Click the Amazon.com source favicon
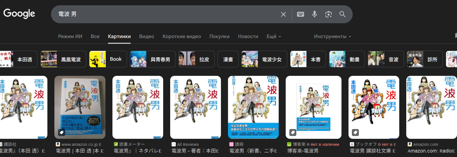This screenshot has width=457, height=157. click(410, 144)
